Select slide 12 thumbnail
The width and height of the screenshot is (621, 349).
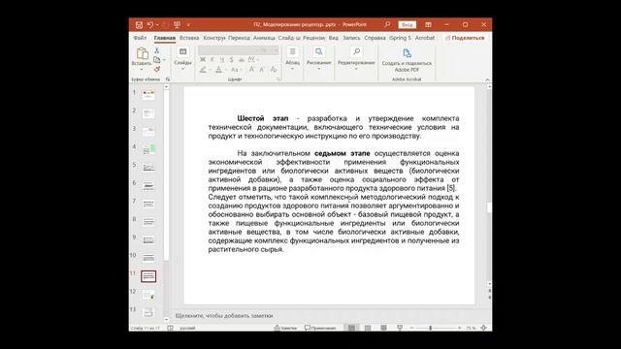148,295
